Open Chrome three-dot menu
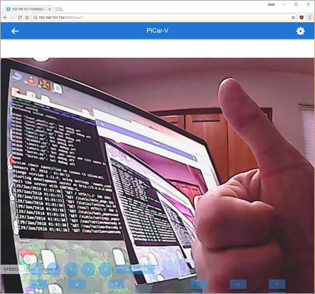The image size is (315, 294). [x=310, y=18]
